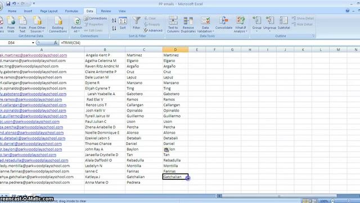Click the zoom out minus button
Image resolution: width=360 pixels, height=203 pixels.
pos(332,201)
